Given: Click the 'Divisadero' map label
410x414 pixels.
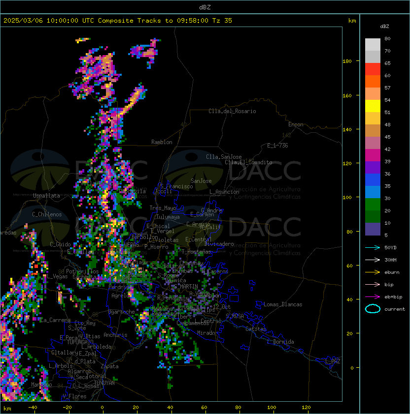Looking at the screenshot, I should 219,244.
